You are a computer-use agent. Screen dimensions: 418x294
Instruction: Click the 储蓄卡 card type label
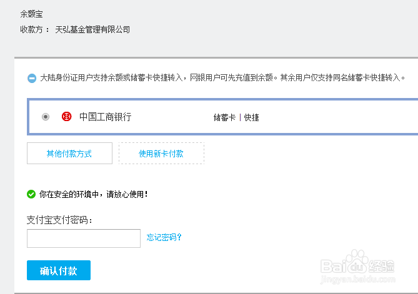point(224,117)
